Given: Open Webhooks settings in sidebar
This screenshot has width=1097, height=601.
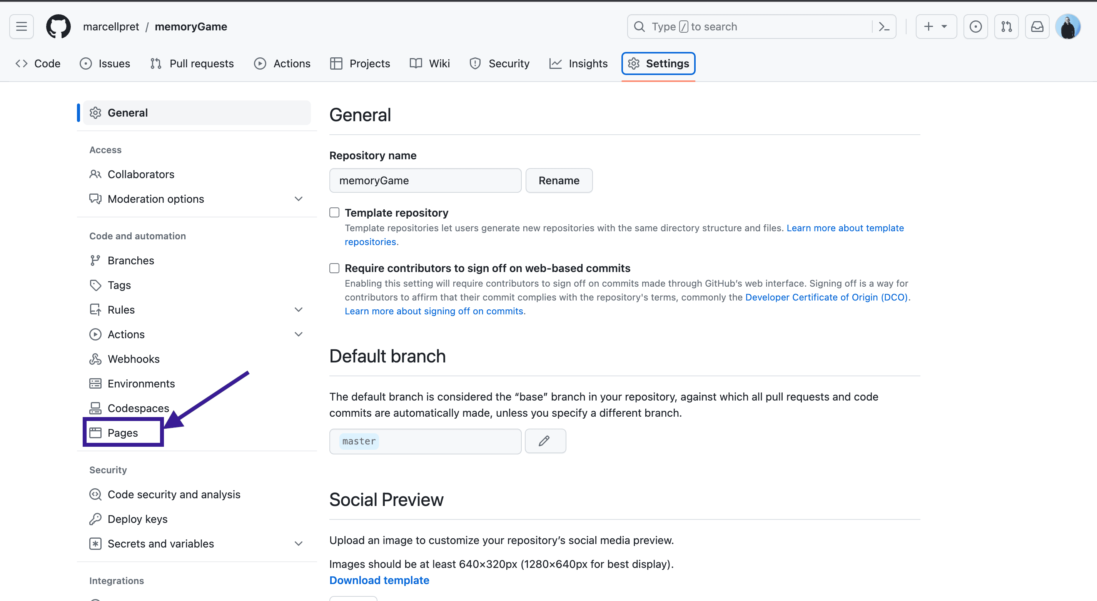Looking at the screenshot, I should pyautogui.click(x=133, y=359).
